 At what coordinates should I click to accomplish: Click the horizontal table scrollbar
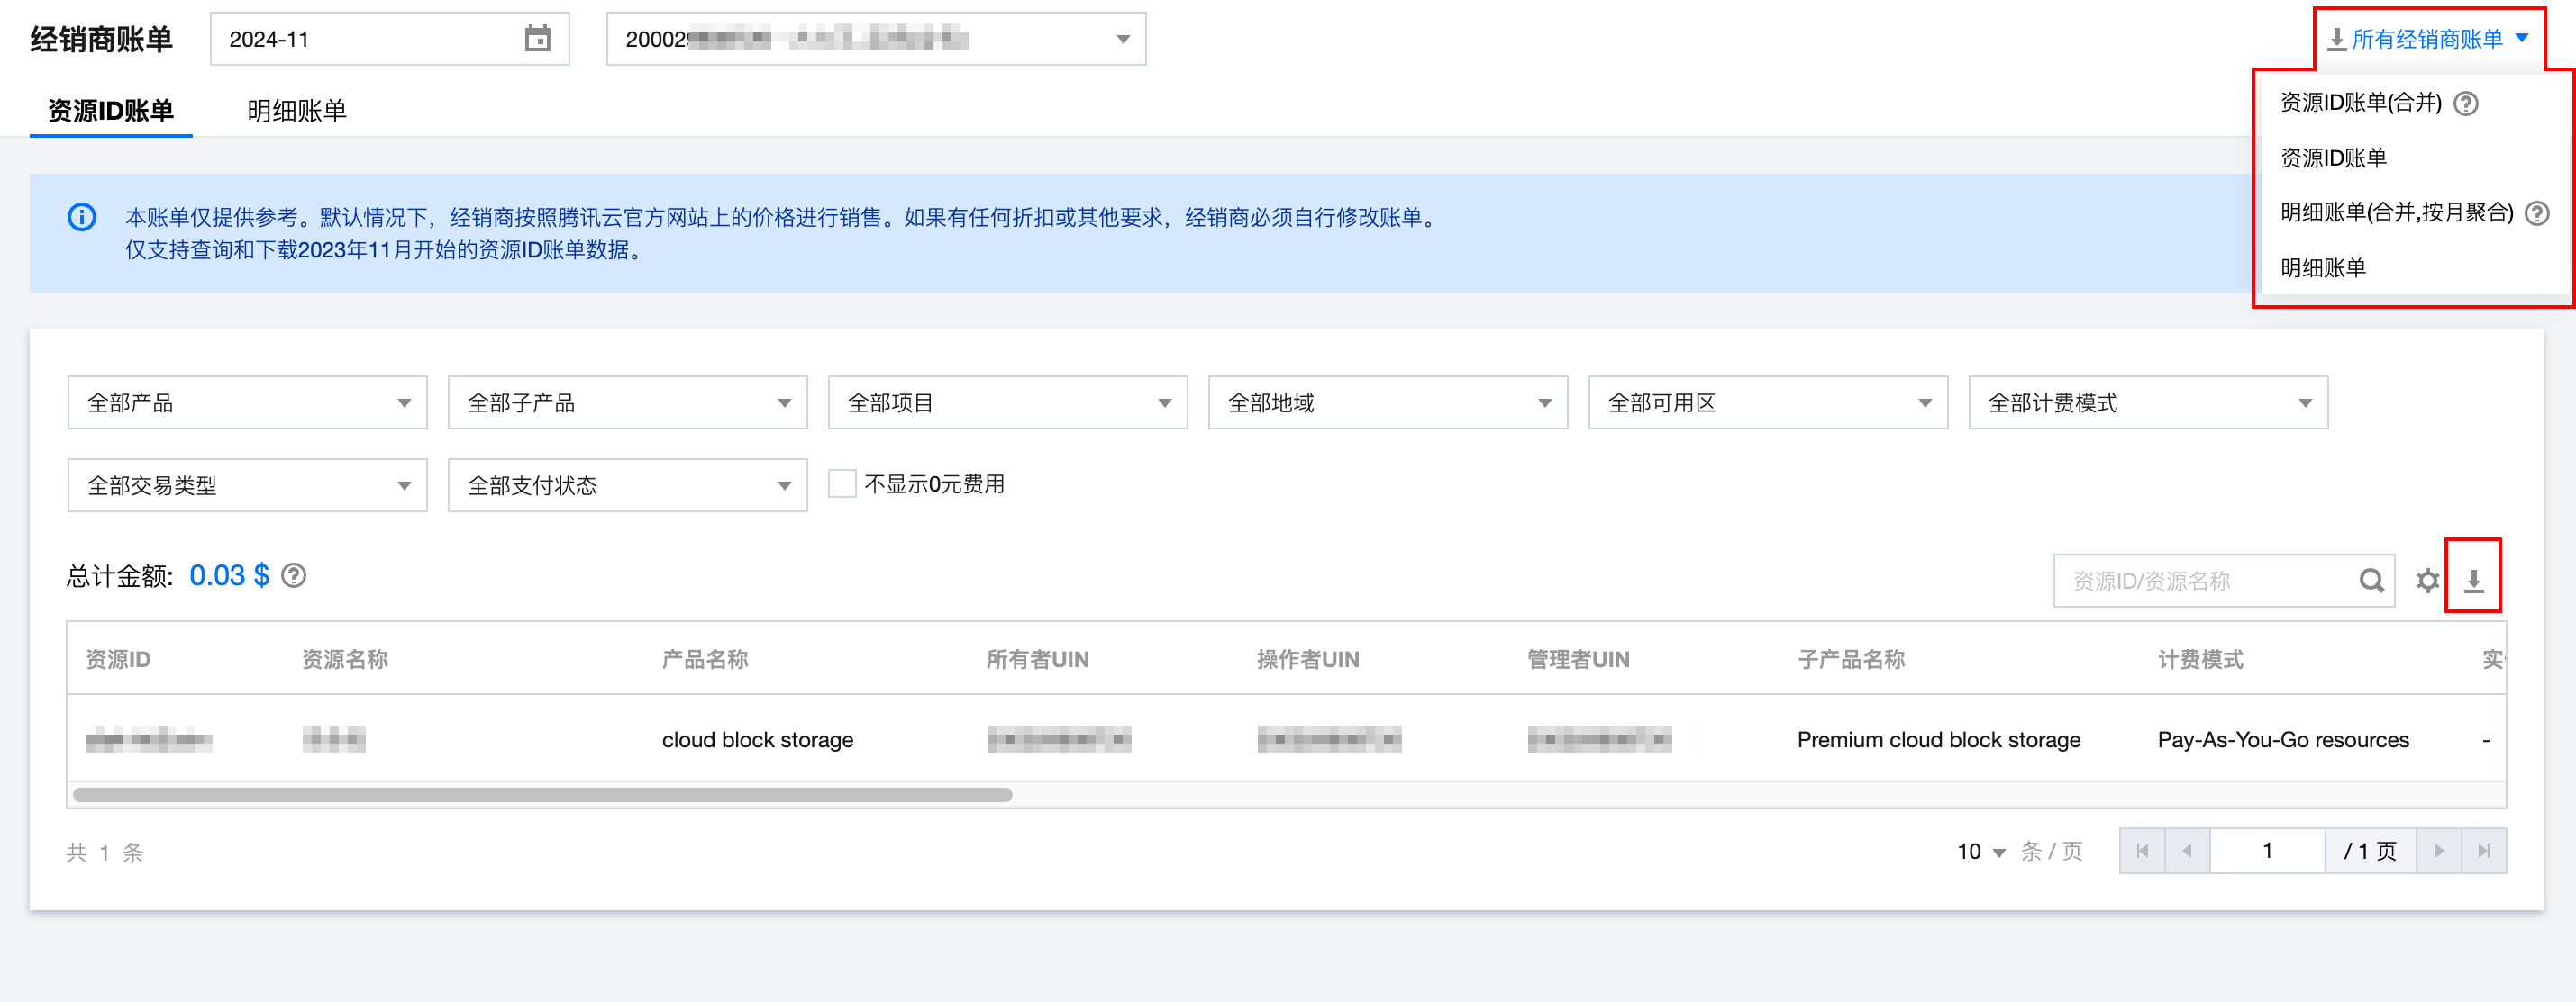542,795
